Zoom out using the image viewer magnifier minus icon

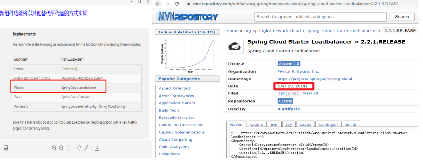[x=61, y=148]
